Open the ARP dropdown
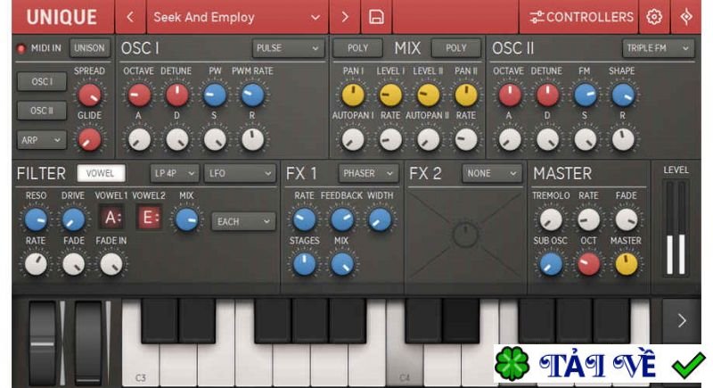The width and height of the screenshot is (713, 388). 41,140
